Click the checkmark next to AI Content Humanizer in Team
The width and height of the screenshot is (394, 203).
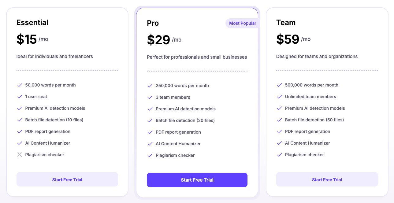click(x=279, y=143)
